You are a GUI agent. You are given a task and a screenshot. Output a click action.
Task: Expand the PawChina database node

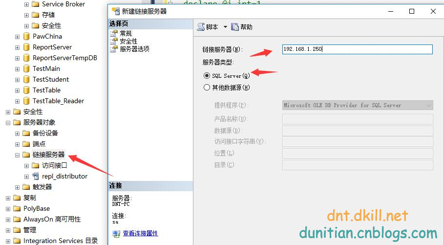(x=17, y=37)
